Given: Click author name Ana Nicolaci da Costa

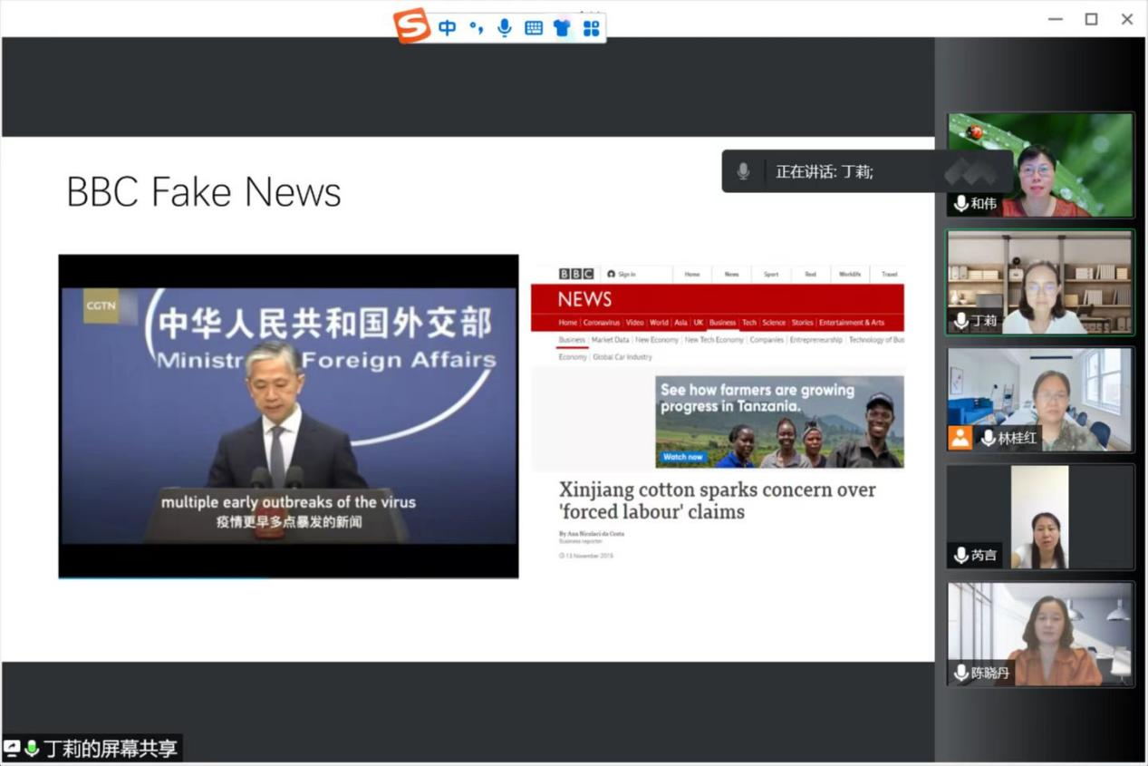Looking at the screenshot, I should click(597, 534).
